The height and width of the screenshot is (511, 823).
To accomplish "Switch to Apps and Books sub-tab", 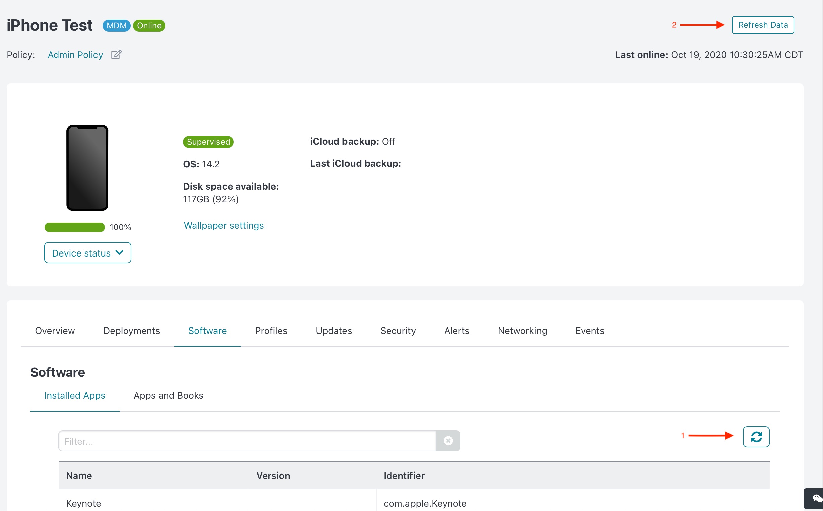I will [169, 395].
